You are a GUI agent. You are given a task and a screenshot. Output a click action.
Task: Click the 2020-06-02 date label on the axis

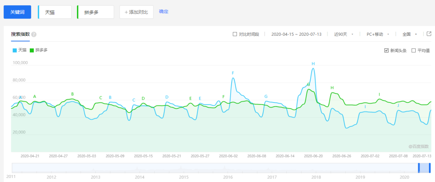point(228,156)
